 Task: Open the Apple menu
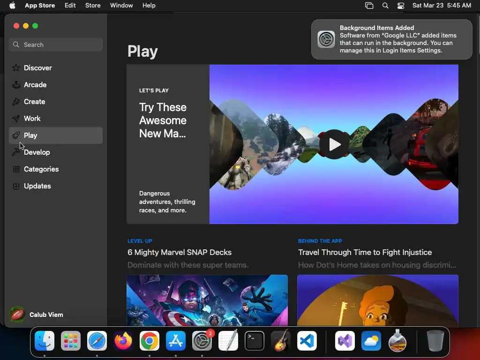coord(12,5)
